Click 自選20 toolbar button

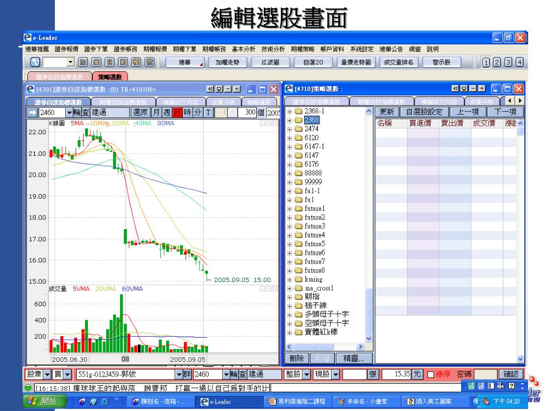click(313, 63)
